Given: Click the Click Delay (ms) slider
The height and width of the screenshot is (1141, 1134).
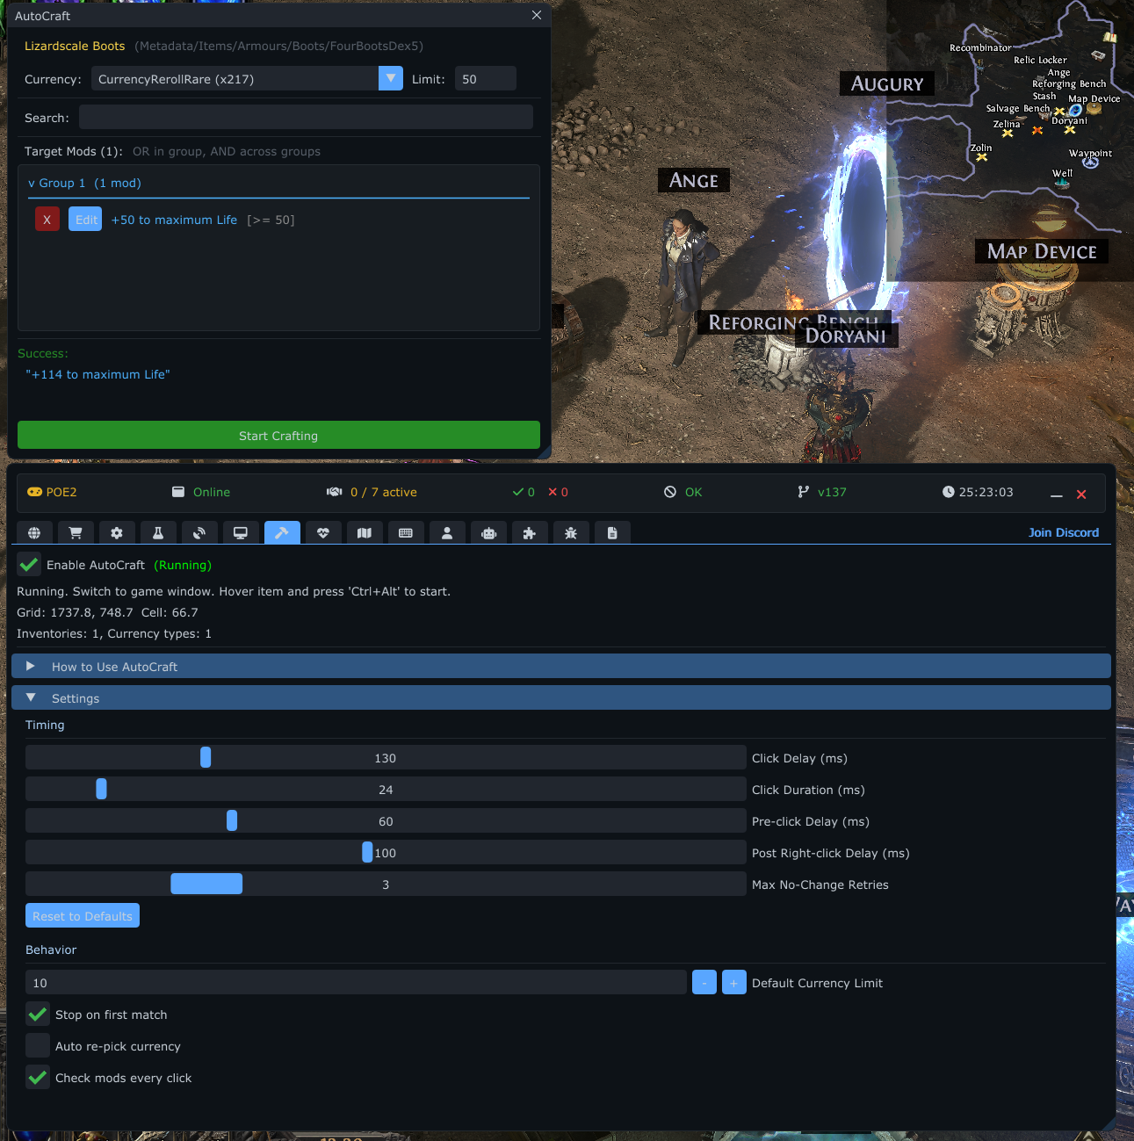Looking at the screenshot, I should 386,758.
